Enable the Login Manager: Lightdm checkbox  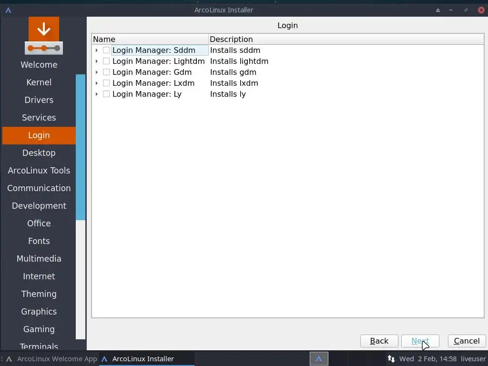106,61
